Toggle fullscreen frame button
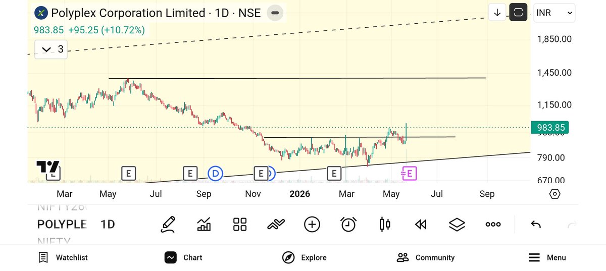606x271 pixels. 518,13
